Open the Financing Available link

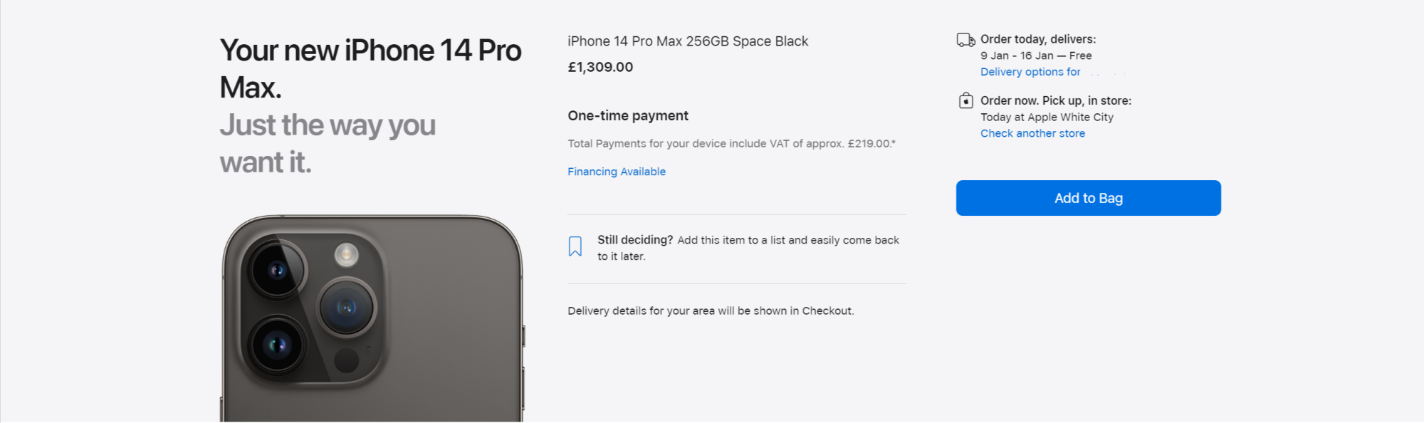(x=617, y=172)
